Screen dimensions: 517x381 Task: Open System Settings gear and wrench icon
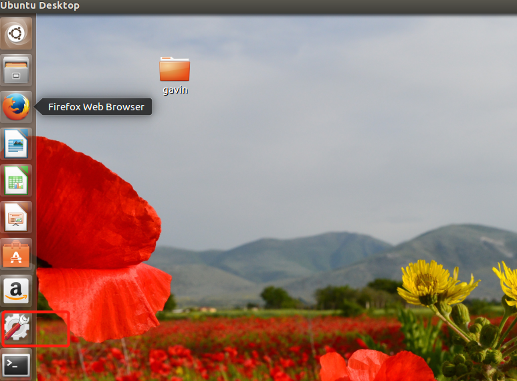[16, 328]
